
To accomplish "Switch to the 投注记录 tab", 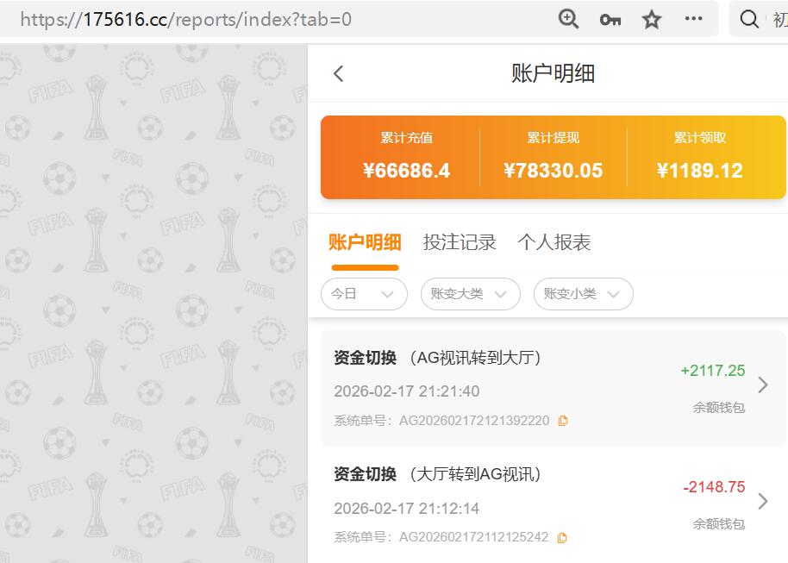I will click(x=460, y=242).
